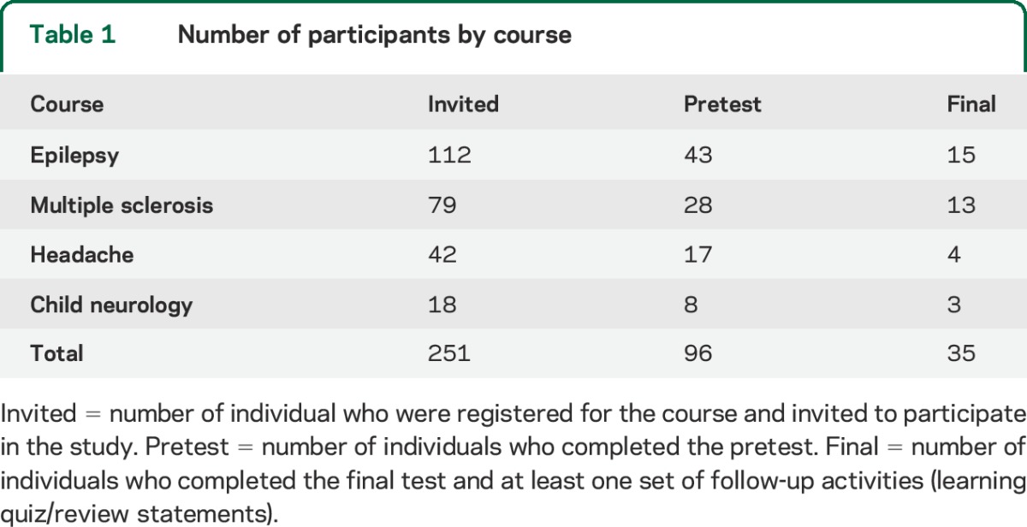Select the 'Epilepsy' row label
The height and width of the screenshot is (527, 1027).
[74, 156]
